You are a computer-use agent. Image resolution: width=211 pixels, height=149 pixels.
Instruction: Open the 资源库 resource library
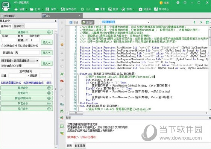coord(145,9)
